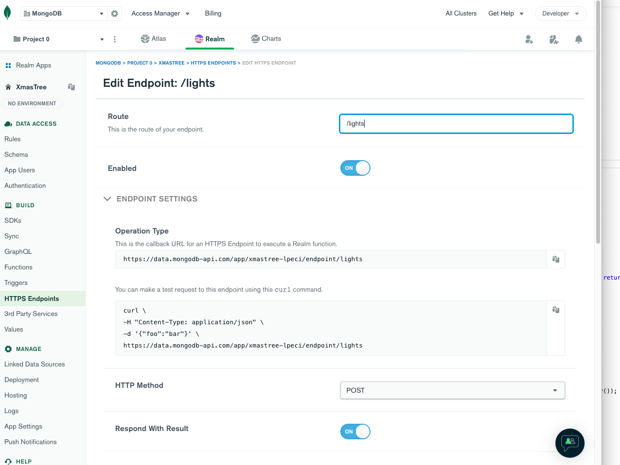620x465 pixels.
Task: Open Sync in the sidebar
Action: click(x=12, y=236)
